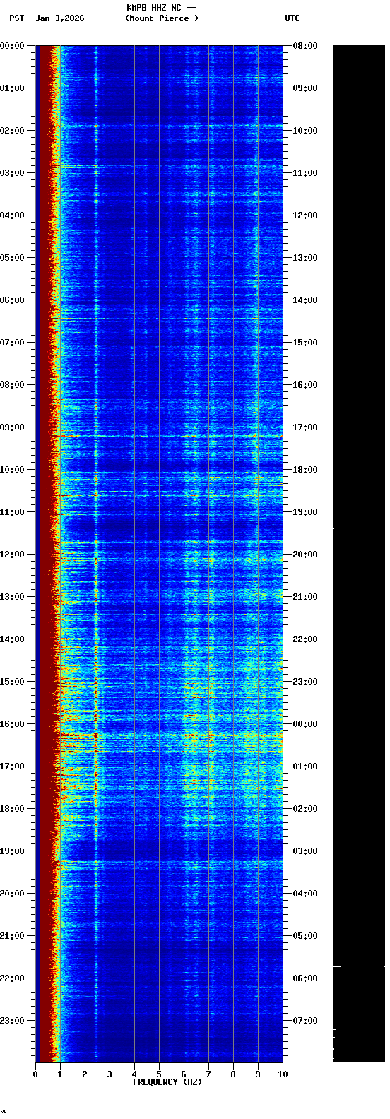The image size is (390, 1119).
Task: Select the 06:00 UTC axis label
Action: pos(305,978)
